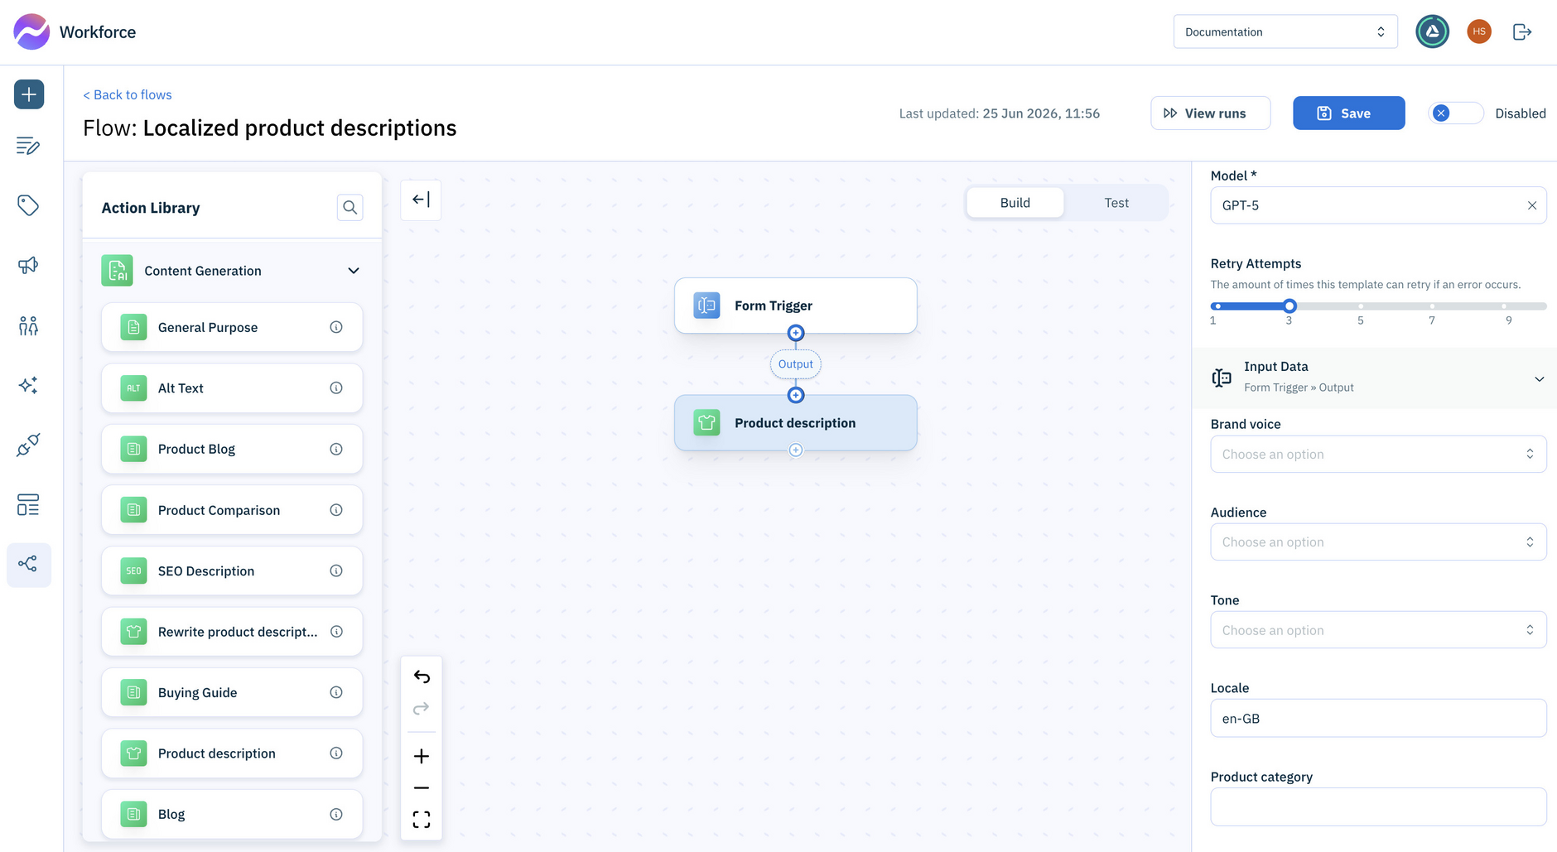The image size is (1557, 852).
Task: Click the Locale input field
Action: [x=1378, y=719]
